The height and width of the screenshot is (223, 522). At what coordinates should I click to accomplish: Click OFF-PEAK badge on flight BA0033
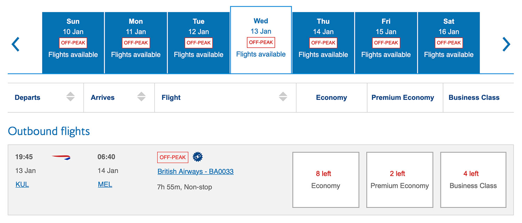(173, 157)
